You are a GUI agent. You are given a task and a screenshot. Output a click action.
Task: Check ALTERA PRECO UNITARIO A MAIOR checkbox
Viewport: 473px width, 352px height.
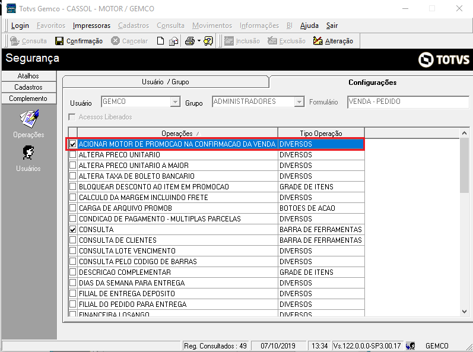click(x=72, y=165)
